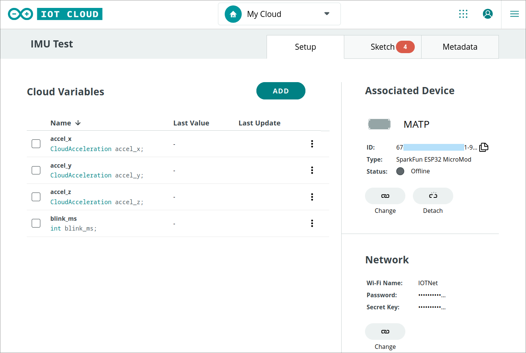The width and height of the screenshot is (526, 353).
Task: Select the accel_x variable checkbox
Action: (x=36, y=144)
